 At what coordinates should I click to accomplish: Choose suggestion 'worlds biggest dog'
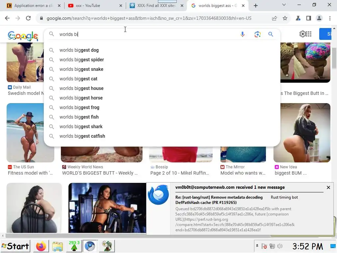coord(162,50)
